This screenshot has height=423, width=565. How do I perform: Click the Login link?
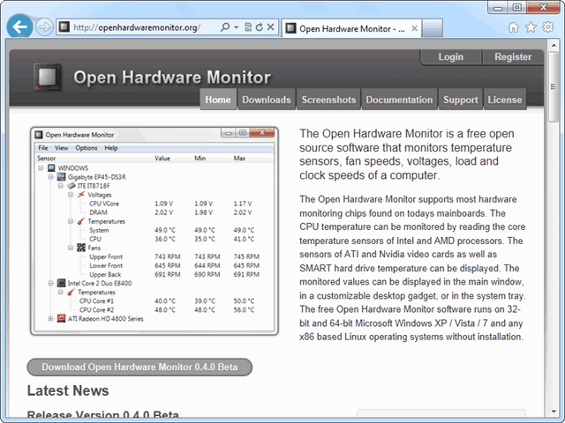click(x=450, y=57)
